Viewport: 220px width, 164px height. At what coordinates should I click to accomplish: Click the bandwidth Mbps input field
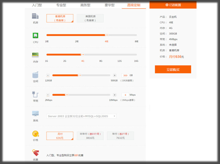coord(125,95)
